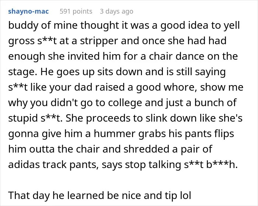258x206 pixels.
Task: Open the shayno-mac user profile link
Action: click(x=28, y=11)
